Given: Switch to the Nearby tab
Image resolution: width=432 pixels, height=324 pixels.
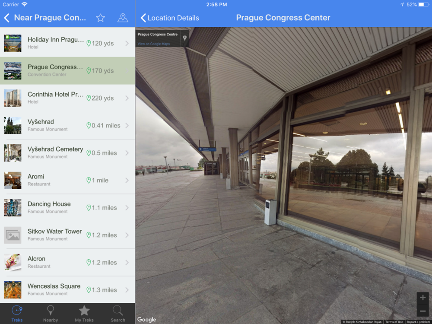Looking at the screenshot, I should 51,314.
